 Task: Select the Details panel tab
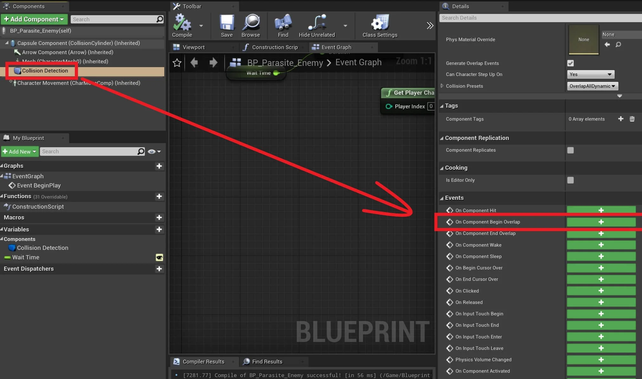point(460,6)
